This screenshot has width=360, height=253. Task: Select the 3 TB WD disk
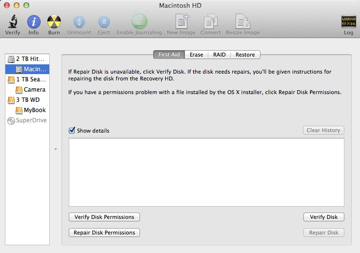tap(27, 100)
